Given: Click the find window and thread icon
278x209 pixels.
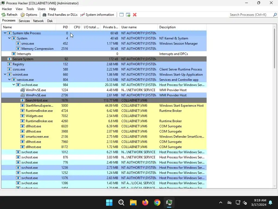Looking at the screenshot, I should pyautogui.click(x=128, y=15).
